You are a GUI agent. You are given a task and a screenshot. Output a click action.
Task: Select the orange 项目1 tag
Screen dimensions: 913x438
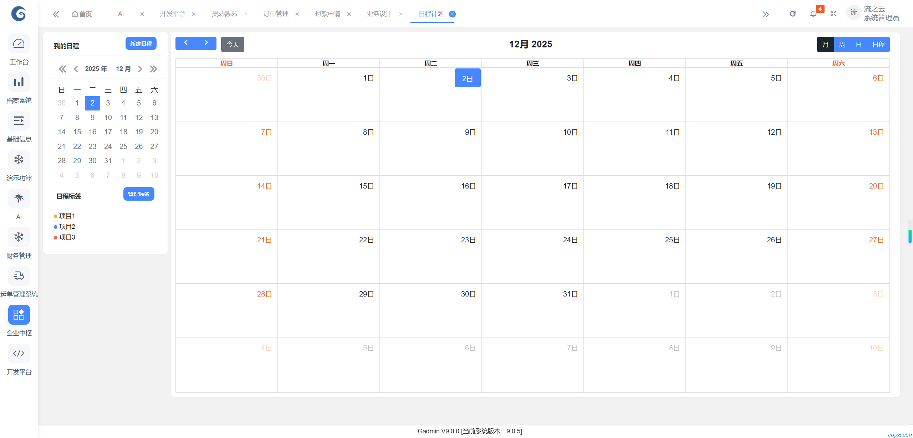coord(67,216)
